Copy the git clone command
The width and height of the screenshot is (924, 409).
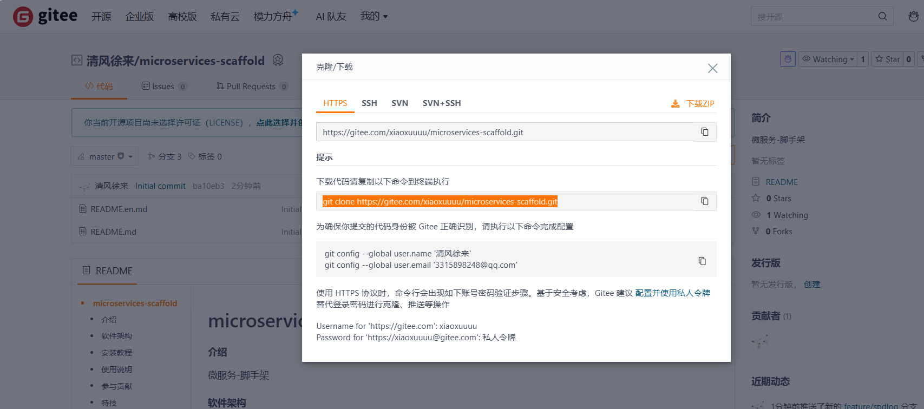pos(705,201)
